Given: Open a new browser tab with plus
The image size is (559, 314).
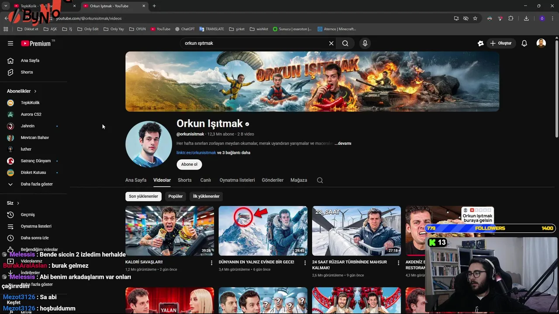Looking at the screenshot, I should pos(154,6).
